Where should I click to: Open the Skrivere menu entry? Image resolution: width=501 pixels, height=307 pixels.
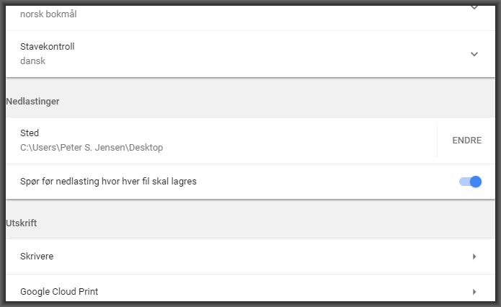pyautogui.click(x=37, y=256)
